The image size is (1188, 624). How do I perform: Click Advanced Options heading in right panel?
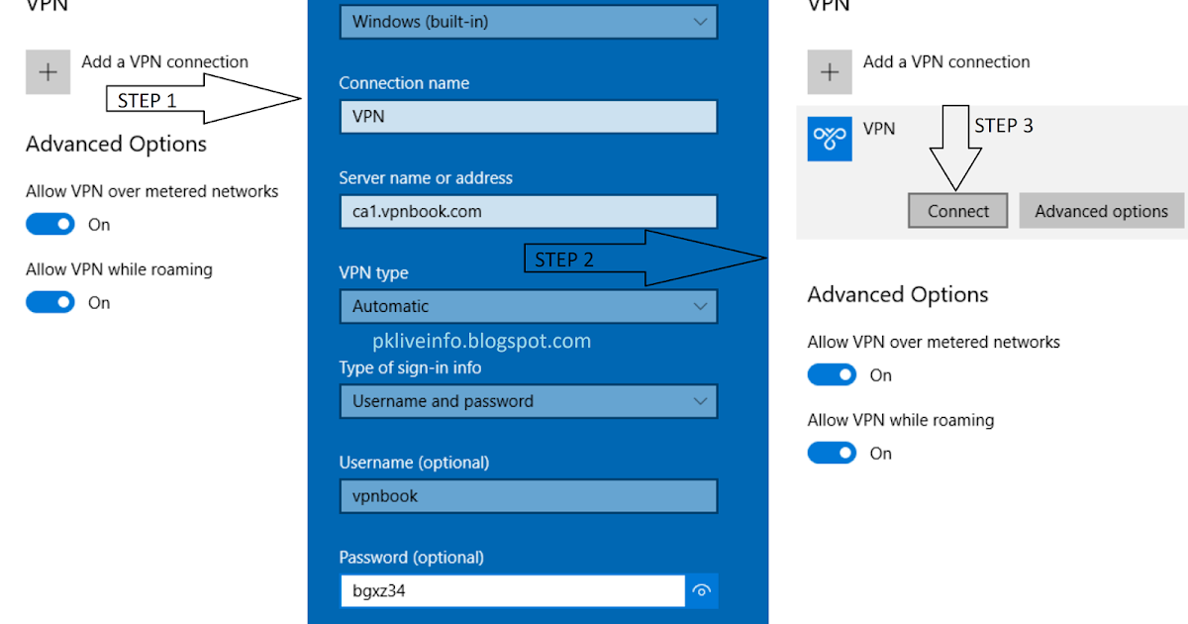[898, 294]
